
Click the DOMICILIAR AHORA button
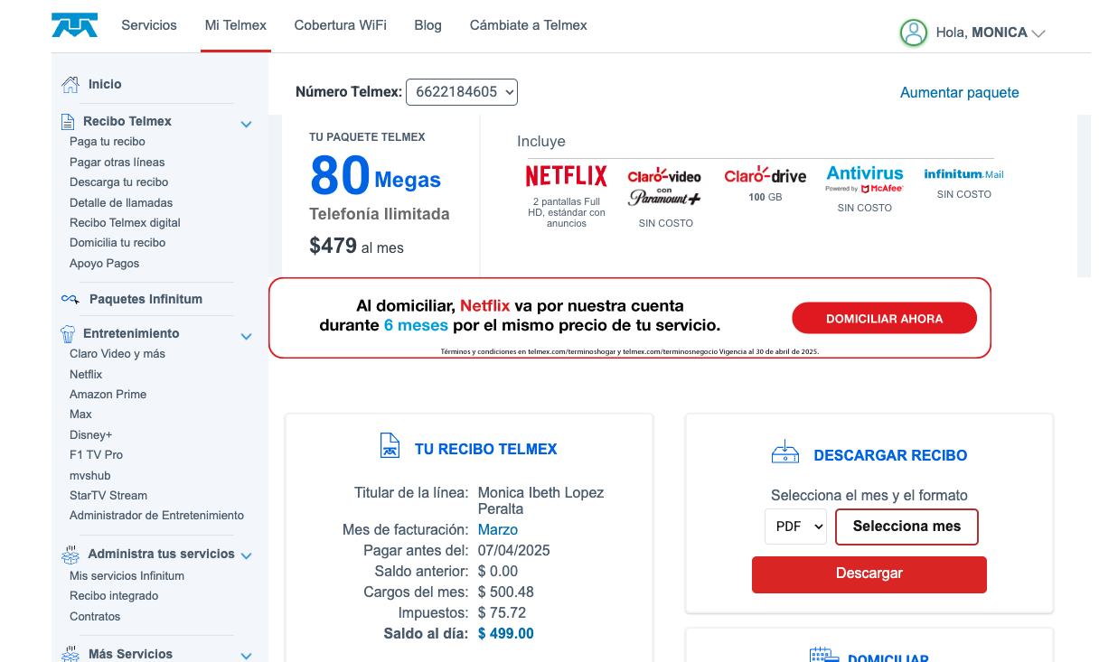tap(885, 319)
